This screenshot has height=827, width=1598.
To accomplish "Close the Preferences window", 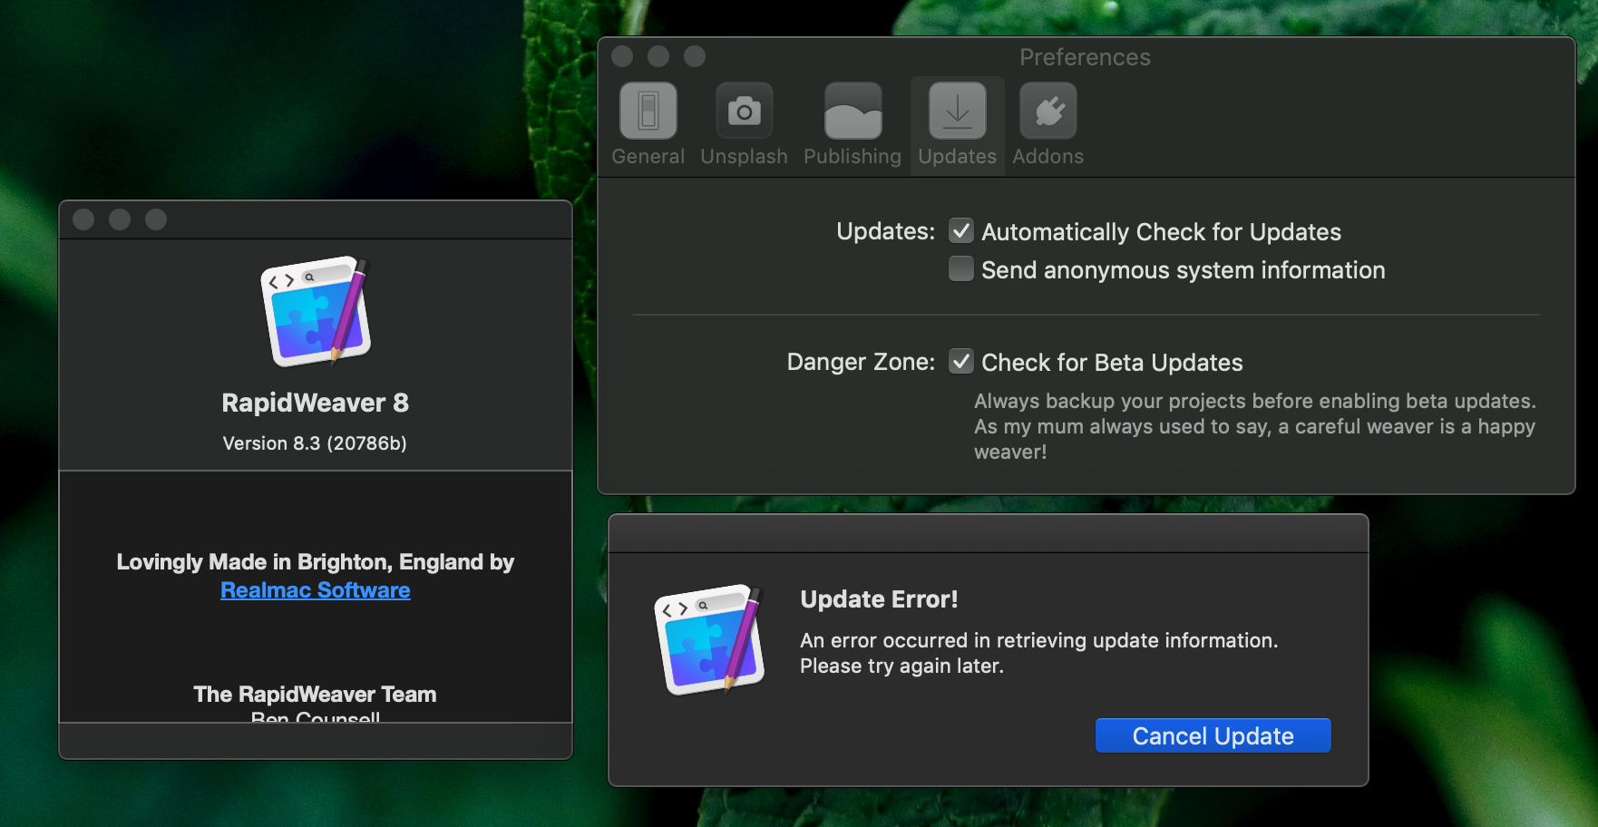I will click(x=622, y=56).
